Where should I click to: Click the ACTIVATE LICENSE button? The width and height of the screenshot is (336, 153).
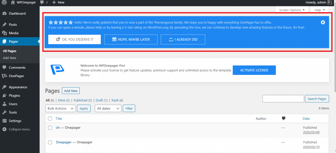click(254, 70)
